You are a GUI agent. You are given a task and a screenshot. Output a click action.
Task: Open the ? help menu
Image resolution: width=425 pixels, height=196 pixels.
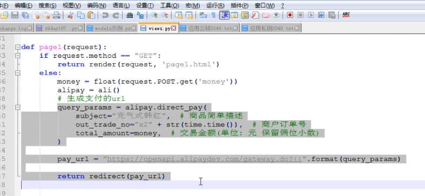click(x=283, y=6)
